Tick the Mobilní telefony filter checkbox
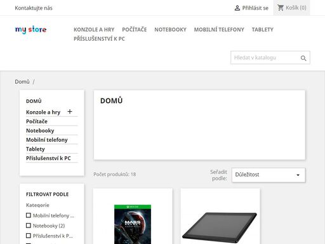325x244 pixels. coord(29,215)
